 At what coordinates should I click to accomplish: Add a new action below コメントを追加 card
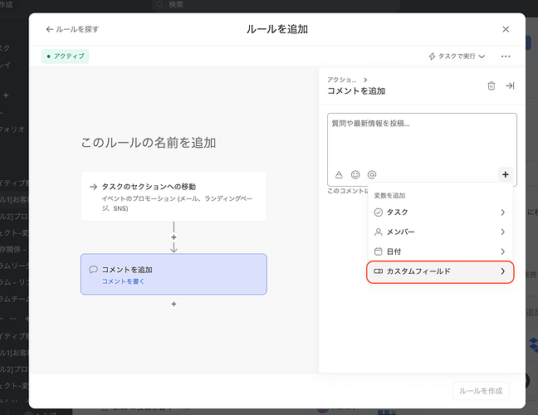point(174,304)
